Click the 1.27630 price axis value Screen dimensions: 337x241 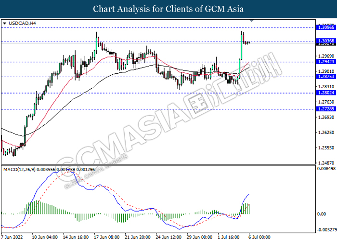(326, 102)
